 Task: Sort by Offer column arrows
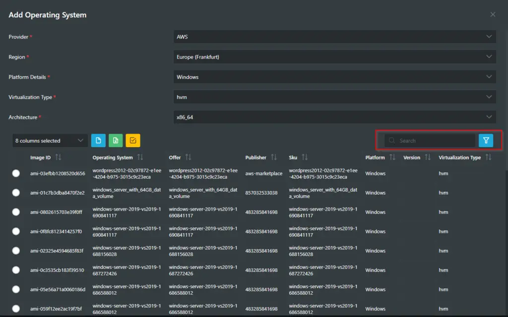(x=188, y=157)
